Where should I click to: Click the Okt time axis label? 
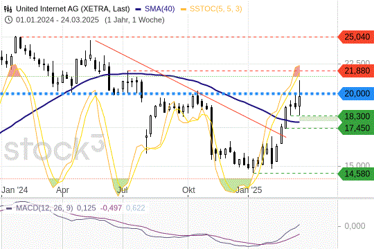pyautogui.click(x=188, y=190)
